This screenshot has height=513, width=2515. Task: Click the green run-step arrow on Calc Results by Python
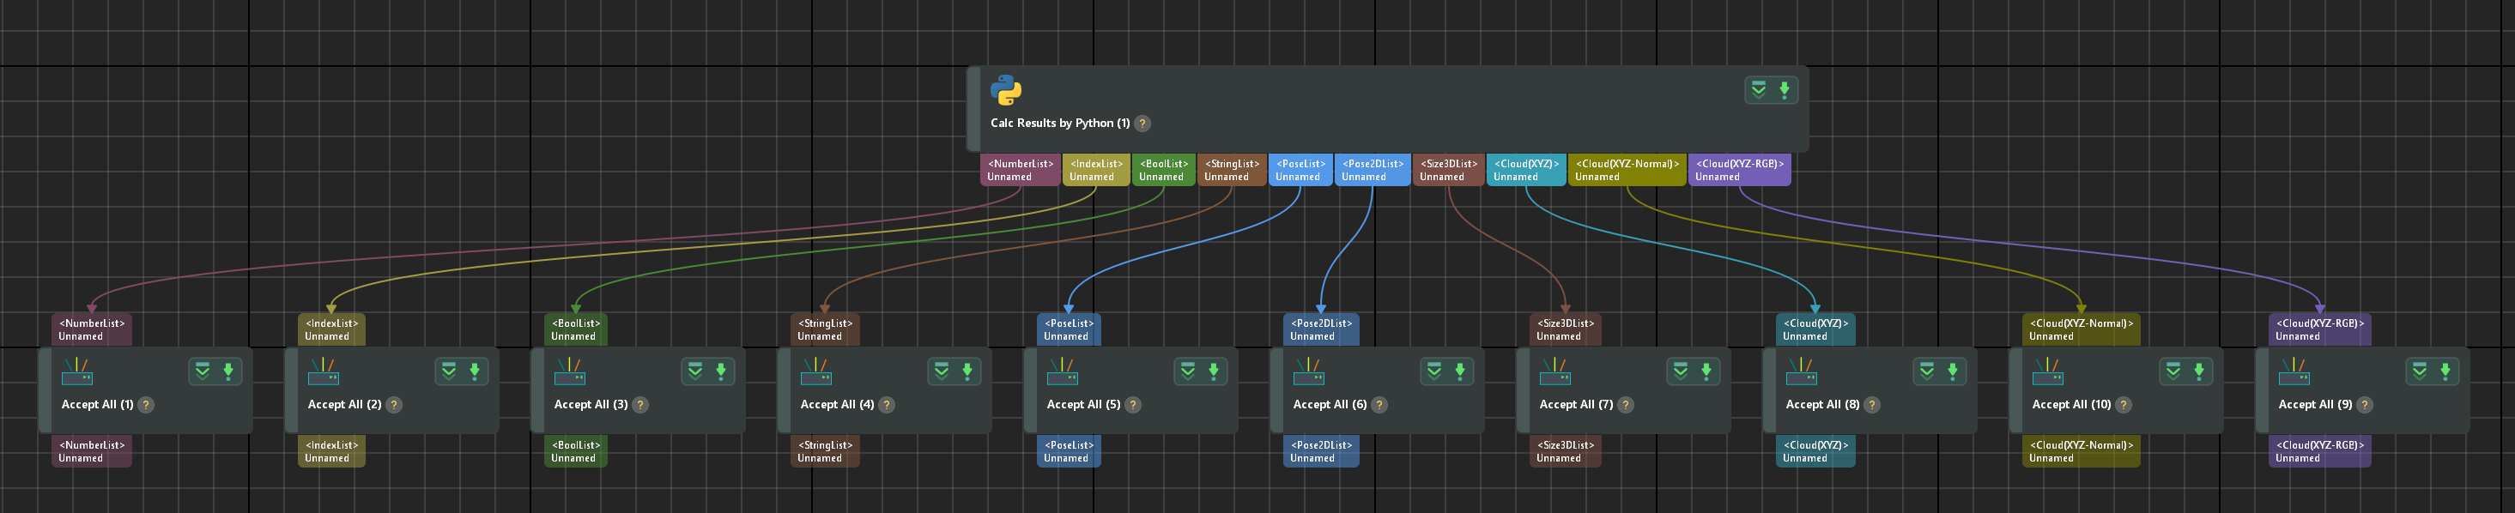click(x=1784, y=91)
